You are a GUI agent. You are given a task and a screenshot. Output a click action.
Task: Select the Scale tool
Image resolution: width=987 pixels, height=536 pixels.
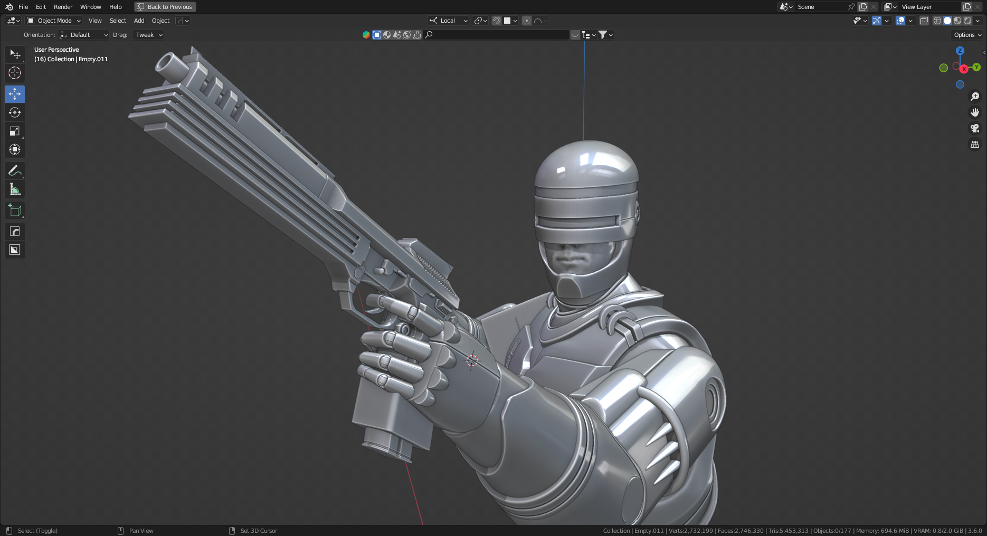(x=15, y=131)
